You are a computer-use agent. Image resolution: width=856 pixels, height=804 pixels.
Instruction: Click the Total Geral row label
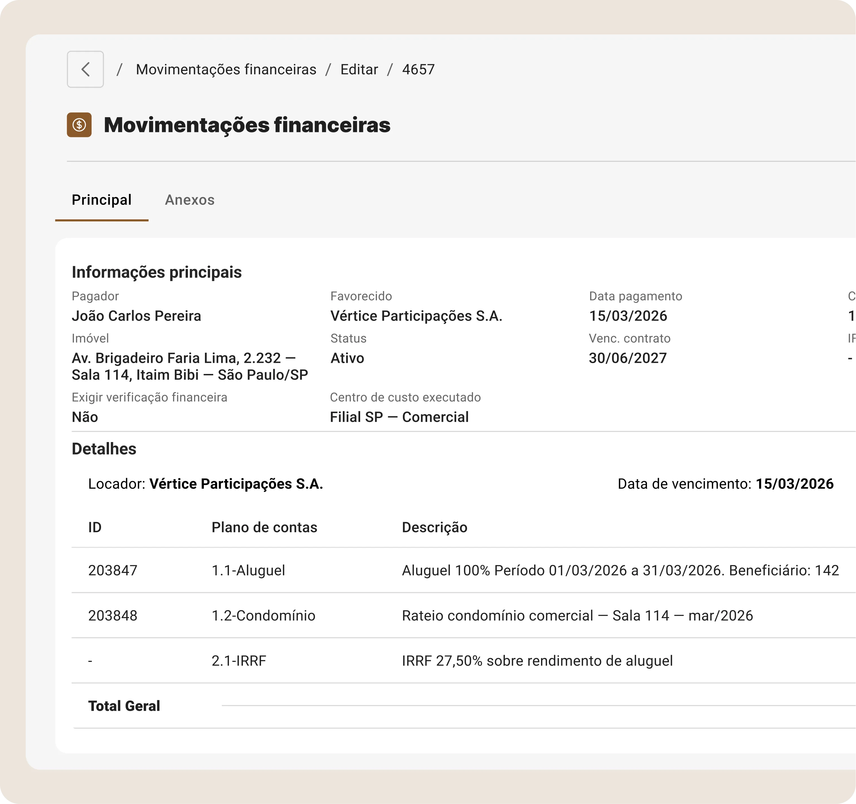click(x=124, y=706)
